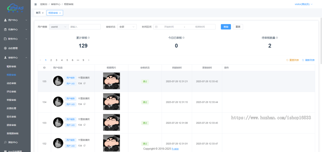Click the 用户 UID tag in row 133
322x152 pixels.
tap(71, 125)
